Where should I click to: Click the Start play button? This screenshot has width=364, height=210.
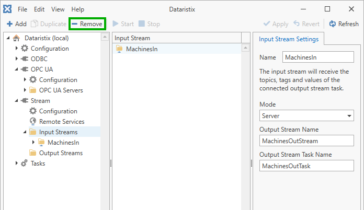[123, 24]
